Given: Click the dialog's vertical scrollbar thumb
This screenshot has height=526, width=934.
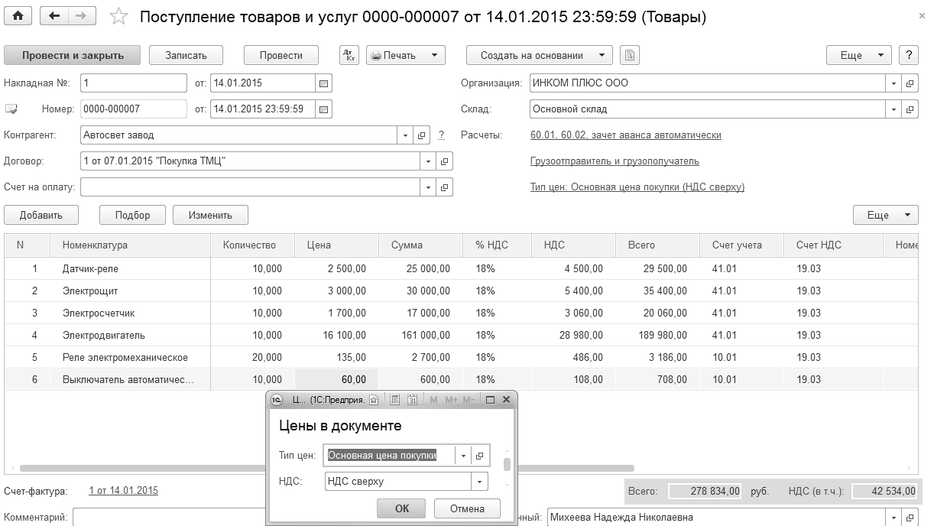Looking at the screenshot, I should click(507, 465).
